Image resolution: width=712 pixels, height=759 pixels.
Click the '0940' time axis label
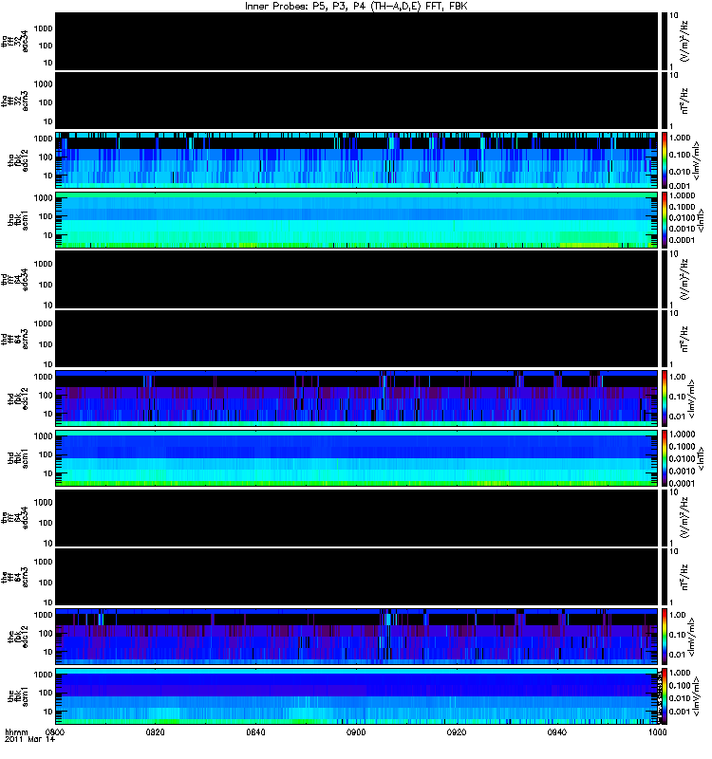point(557,732)
